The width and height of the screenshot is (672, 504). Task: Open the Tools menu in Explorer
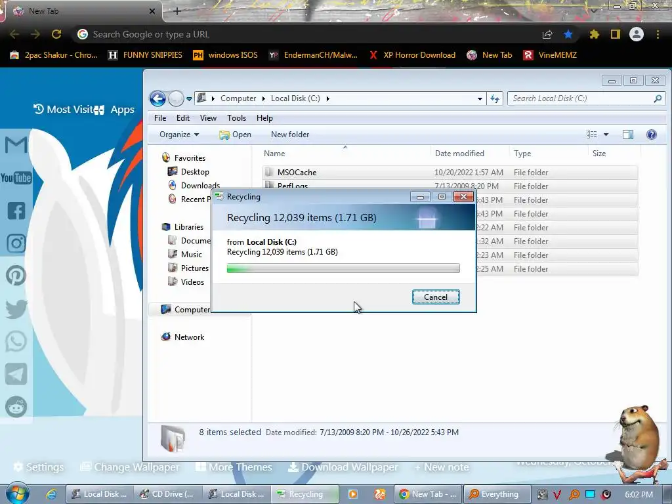point(236,118)
